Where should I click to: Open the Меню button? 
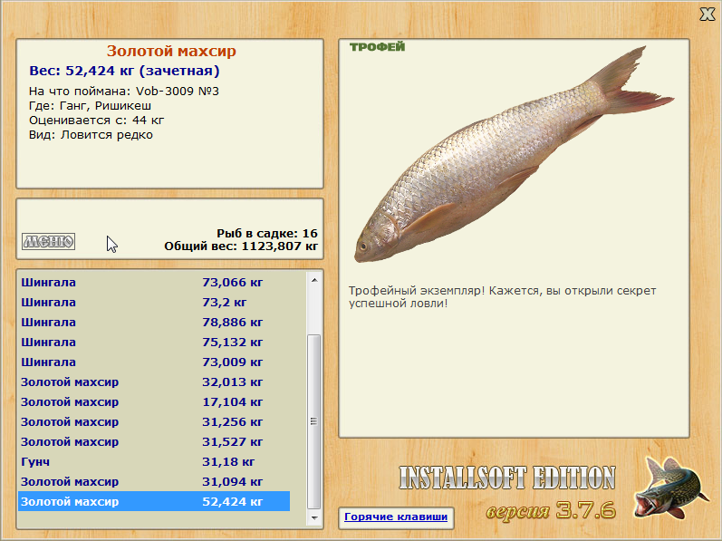(48, 241)
